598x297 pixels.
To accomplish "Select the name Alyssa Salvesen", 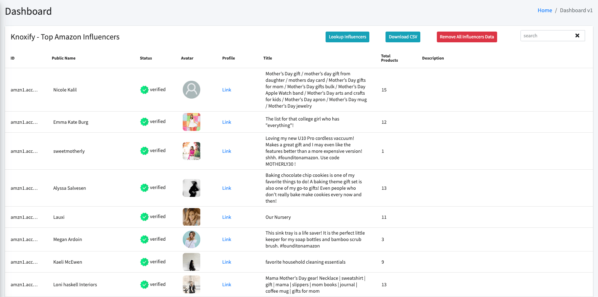I will [x=70, y=188].
